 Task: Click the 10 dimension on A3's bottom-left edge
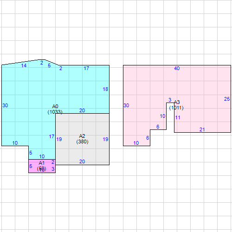tap(136, 143)
